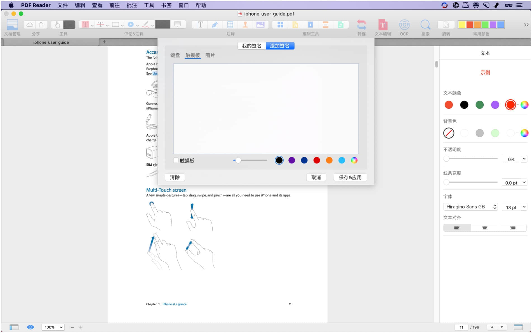The image size is (532, 333).
Task: Open the Document Management (文档管理) icon
Action: tap(12, 25)
